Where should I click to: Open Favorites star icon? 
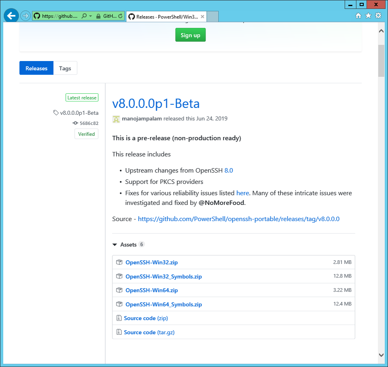pos(368,16)
